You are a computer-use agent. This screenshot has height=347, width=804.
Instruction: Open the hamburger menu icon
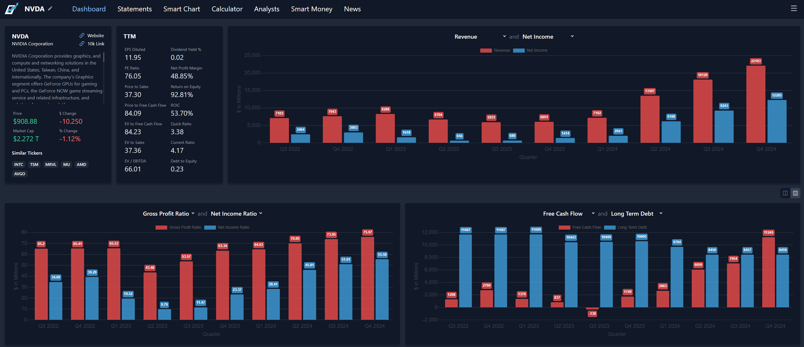tap(794, 8)
